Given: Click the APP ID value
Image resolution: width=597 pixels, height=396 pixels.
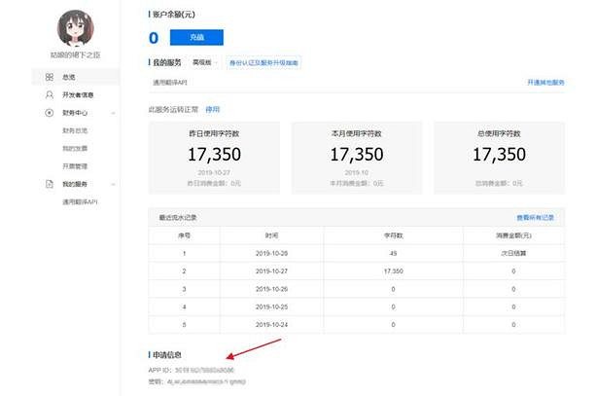Looking at the screenshot, I should click(204, 370).
